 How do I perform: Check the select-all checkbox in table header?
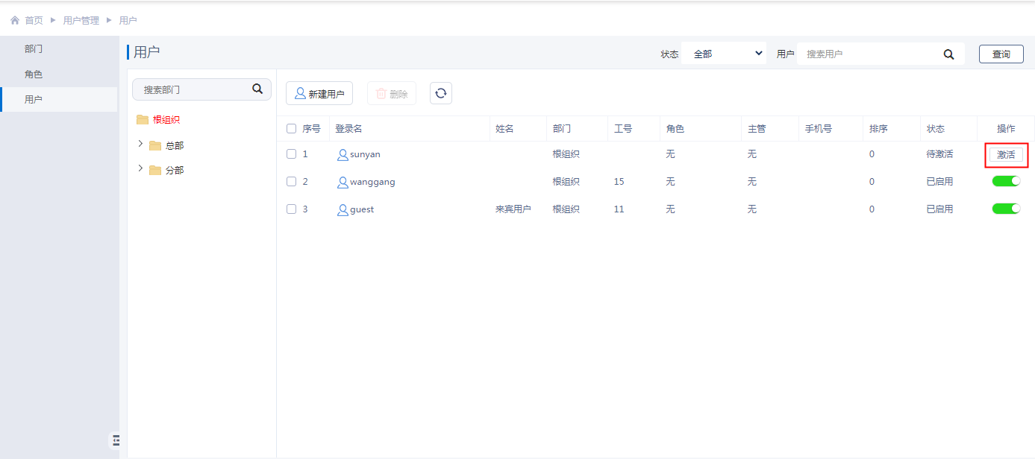pos(292,129)
